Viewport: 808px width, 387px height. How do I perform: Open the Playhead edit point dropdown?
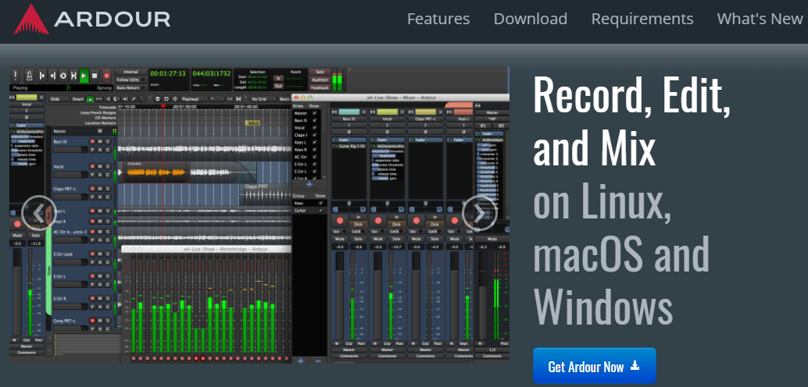point(193,99)
